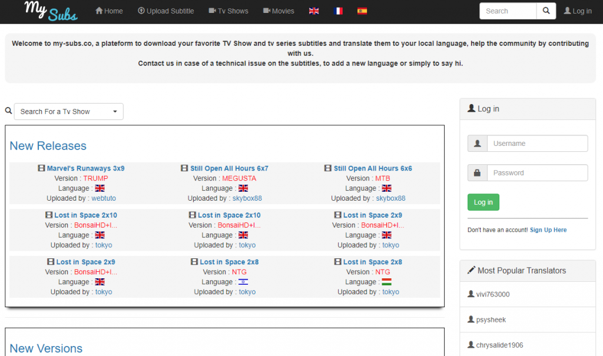The image size is (603, 356).
Task: Go to Upload Subtitle page
Action: pos(165,11)
